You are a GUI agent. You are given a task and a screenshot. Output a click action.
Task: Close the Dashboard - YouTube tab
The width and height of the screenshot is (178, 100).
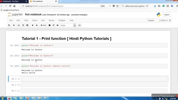pyautogui.click(x=26, y=1)
